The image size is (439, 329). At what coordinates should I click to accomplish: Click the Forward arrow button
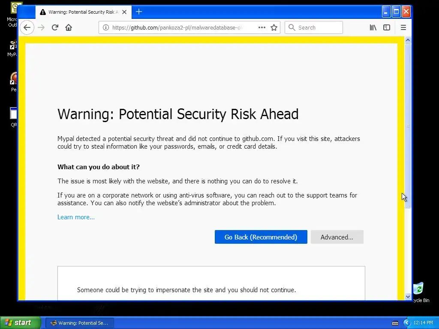tap(41, 27)
